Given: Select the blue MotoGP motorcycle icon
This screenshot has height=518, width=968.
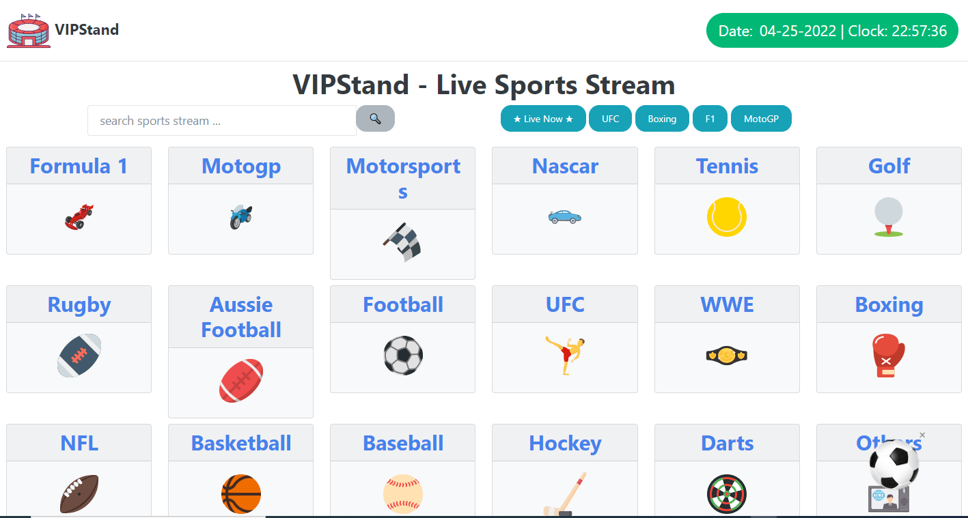Looking at the screenshot, I should click(x=240, y=216).
